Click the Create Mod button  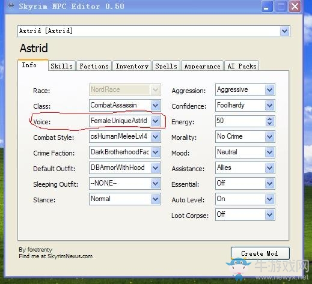260,253
